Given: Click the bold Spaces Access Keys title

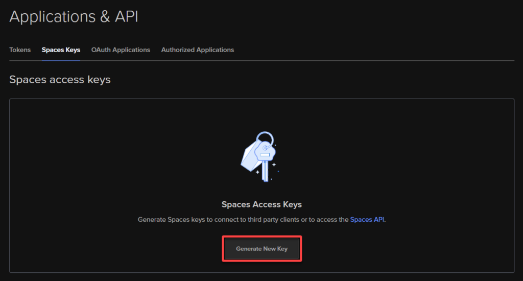Looking at the screenshot, I should [261, 204].
